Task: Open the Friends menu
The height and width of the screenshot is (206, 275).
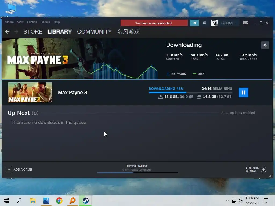Action: click(x=32, y=22)
